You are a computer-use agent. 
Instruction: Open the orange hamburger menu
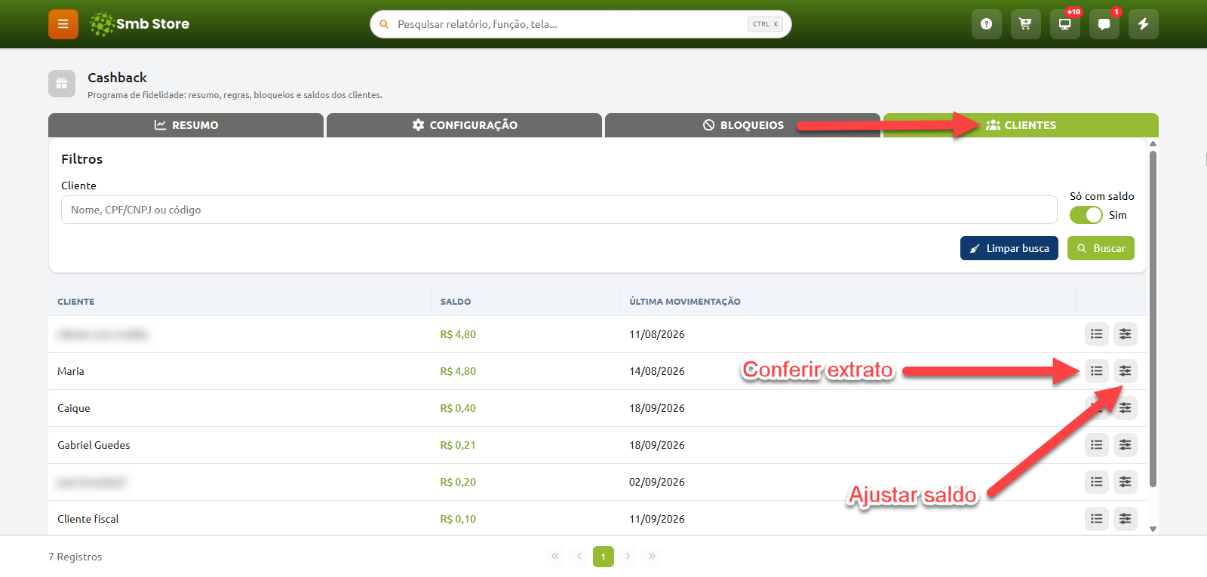tap(63, 24)
